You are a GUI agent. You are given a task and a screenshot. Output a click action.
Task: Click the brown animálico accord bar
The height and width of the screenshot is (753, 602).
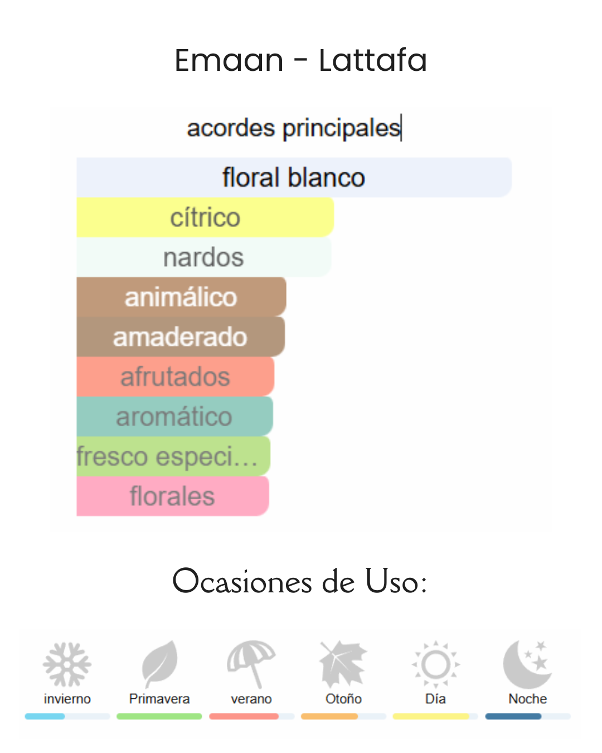tap(181, 297)
